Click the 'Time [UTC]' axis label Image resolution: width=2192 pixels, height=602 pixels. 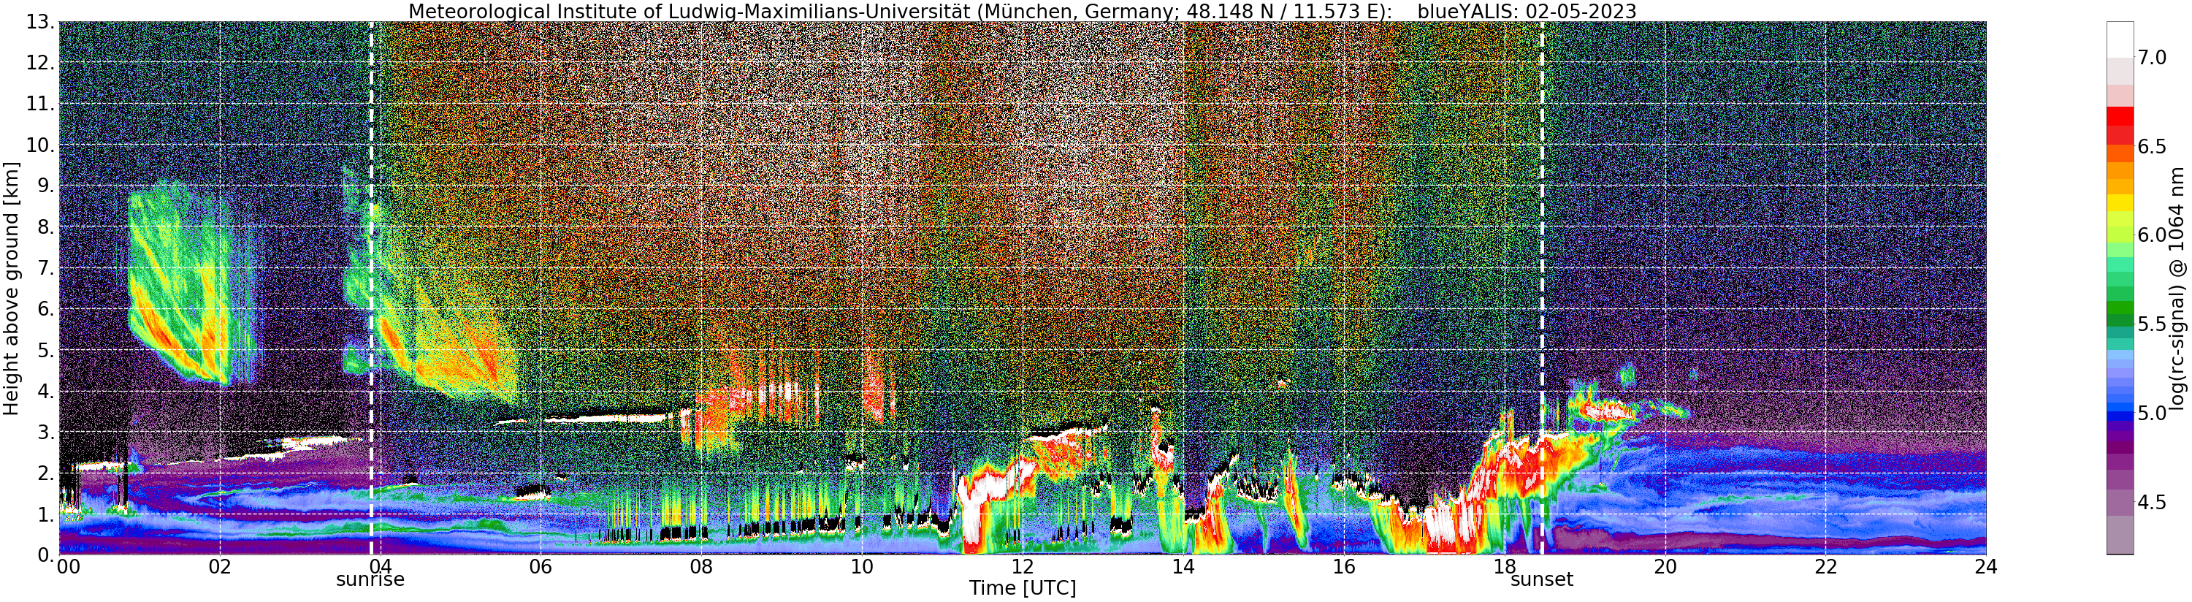pyautogui.click(x=1022, y=588)
